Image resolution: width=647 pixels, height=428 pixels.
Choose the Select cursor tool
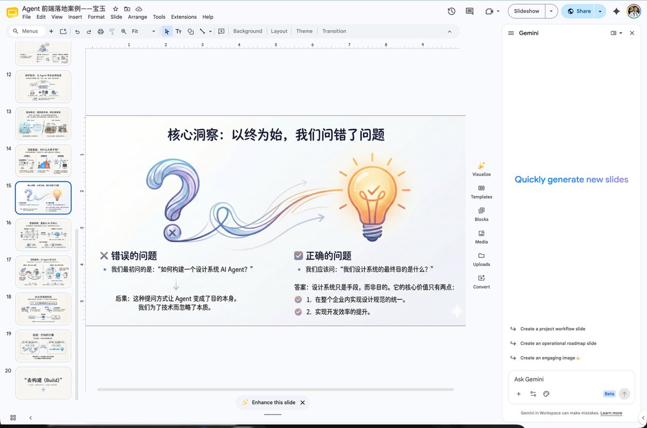point(167,31)
